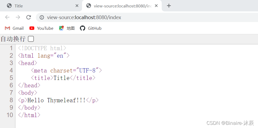
Task: Click the meta charset line
Action: pos(66,70)
